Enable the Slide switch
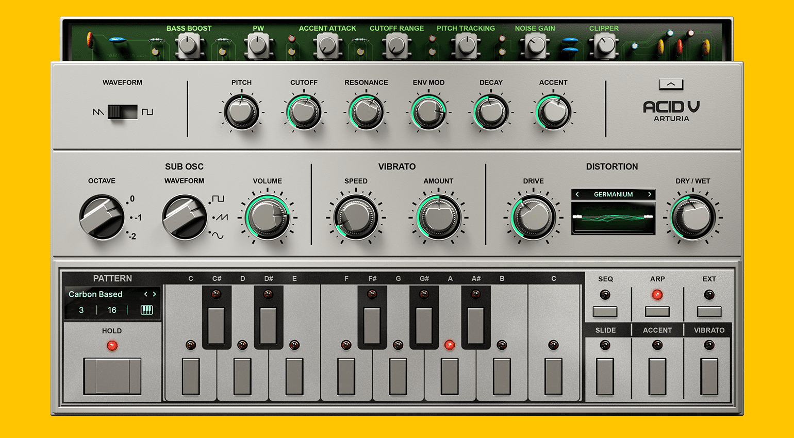 pyautogui.click(x=605, y=376)
